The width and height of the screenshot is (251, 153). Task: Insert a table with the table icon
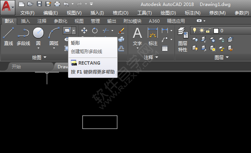(165, 48)
